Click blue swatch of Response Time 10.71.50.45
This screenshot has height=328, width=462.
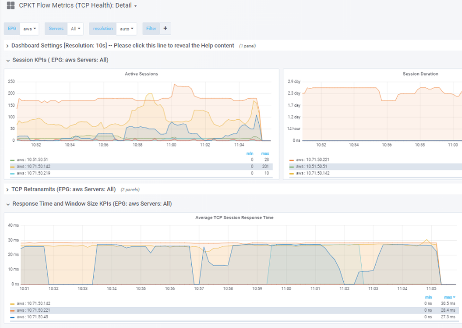coord(12,317)
